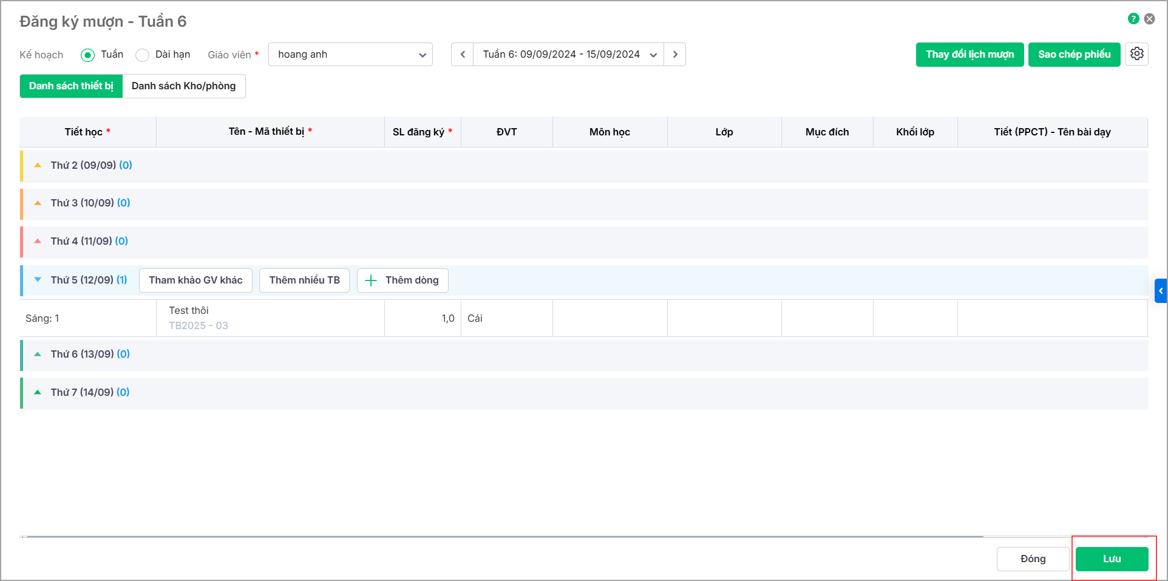Screen dimensions: 1168x581
Task: Open the Tuần 6 date range dropdown
Action: tap(568, 55)
